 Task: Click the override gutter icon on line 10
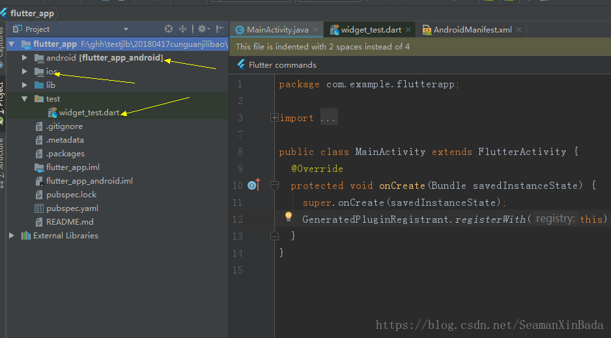point(254,185)
